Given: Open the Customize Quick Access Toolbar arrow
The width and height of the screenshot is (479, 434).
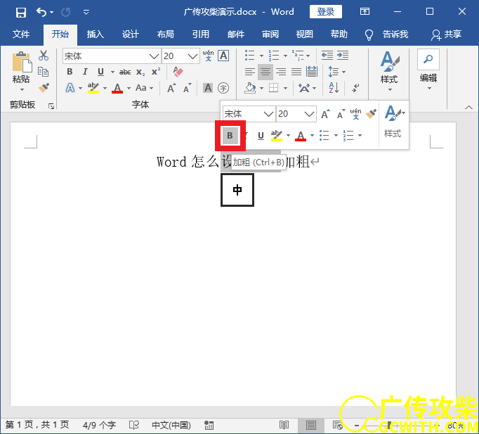Looking at the screenshot, I should (x=86, y=12).
